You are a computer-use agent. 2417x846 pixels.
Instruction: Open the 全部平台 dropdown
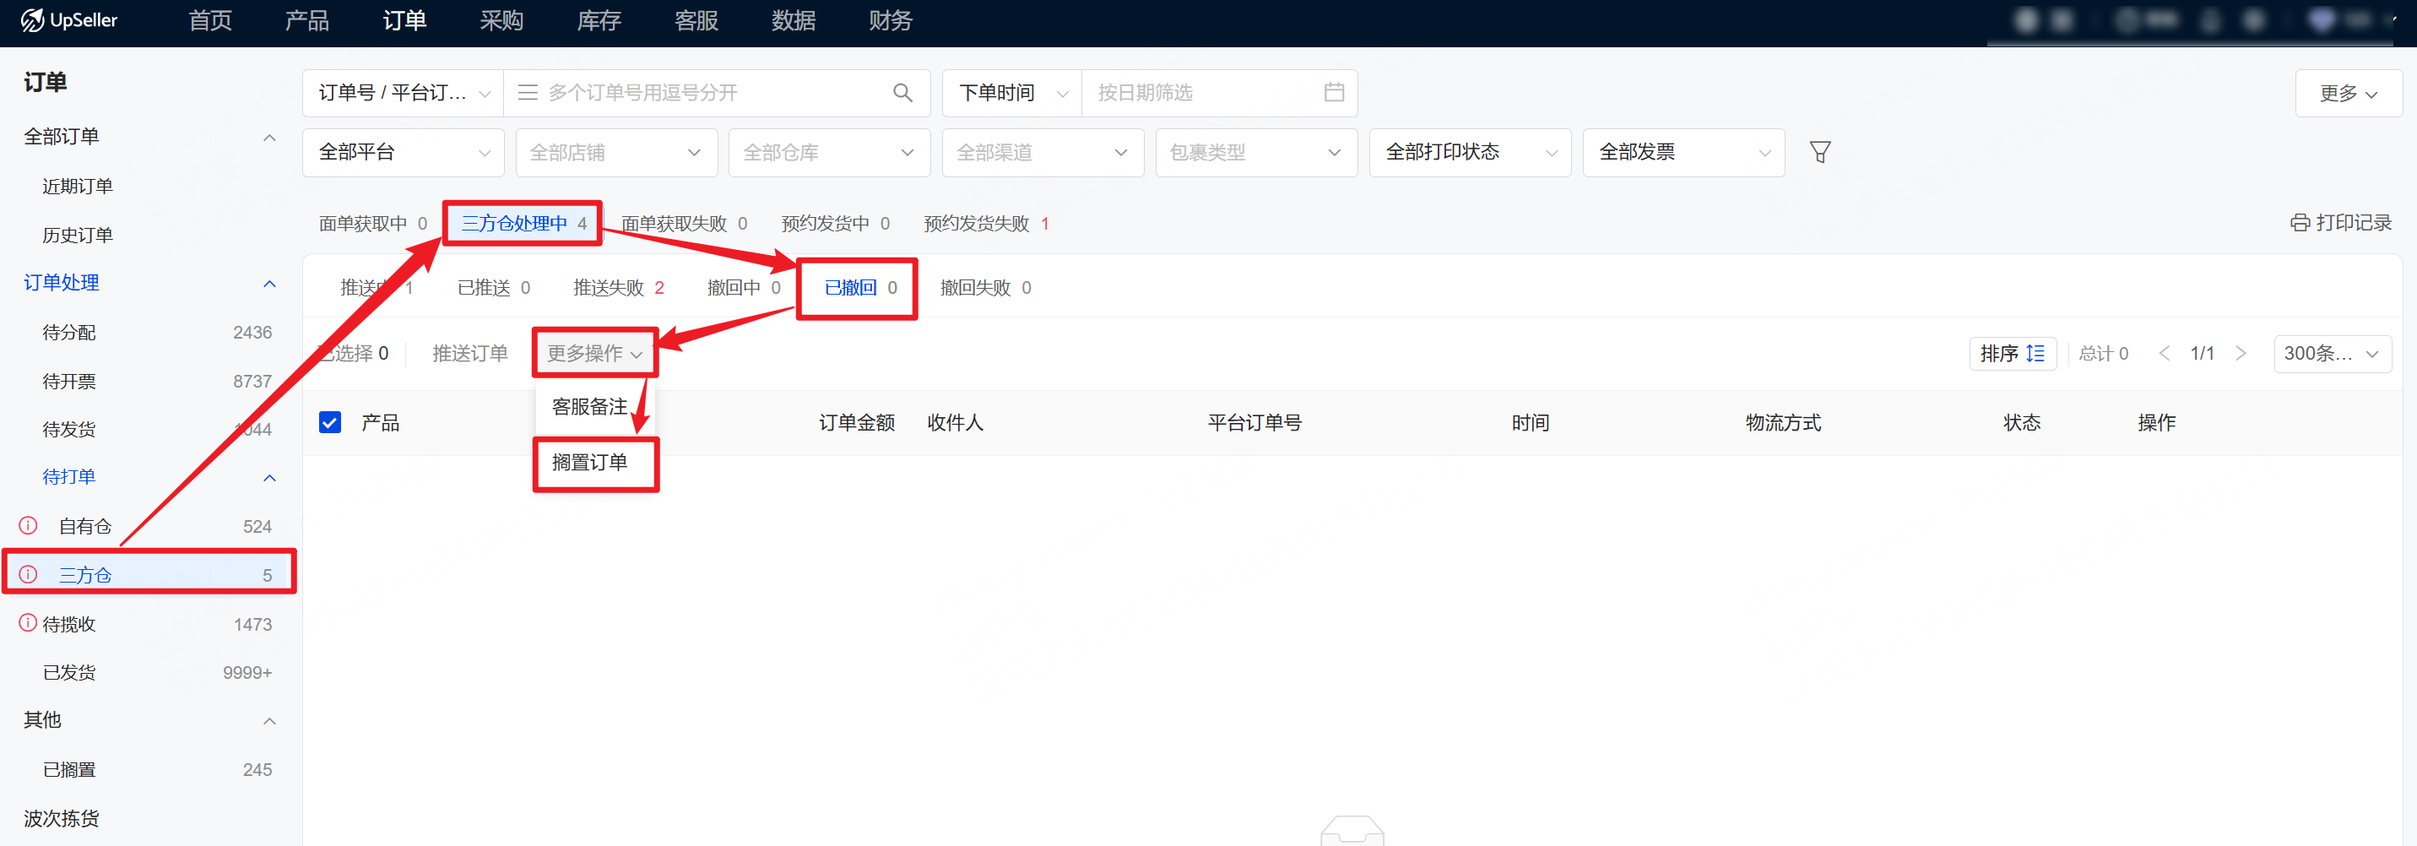click(404, 152)
